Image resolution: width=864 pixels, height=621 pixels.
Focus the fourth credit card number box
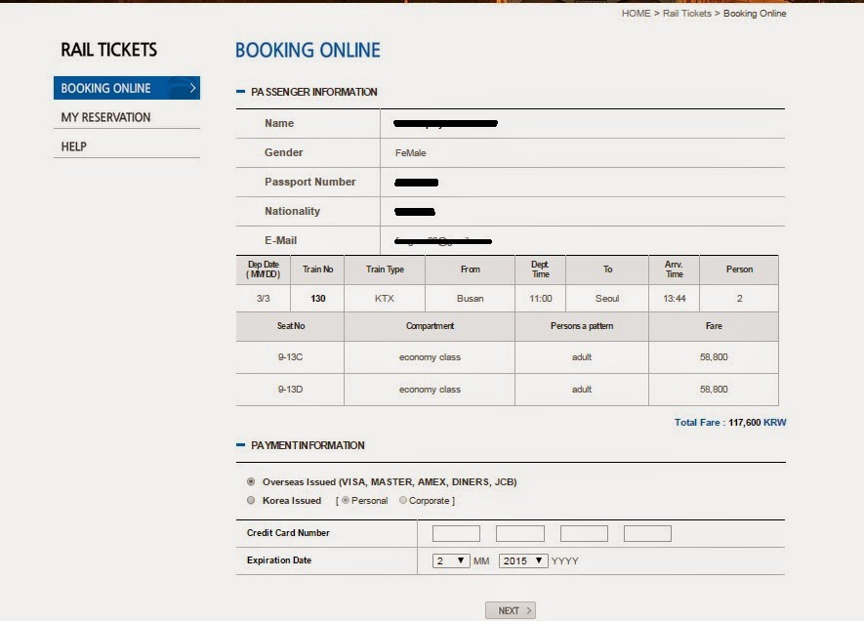pyautogui.click(x=647, y=533)
